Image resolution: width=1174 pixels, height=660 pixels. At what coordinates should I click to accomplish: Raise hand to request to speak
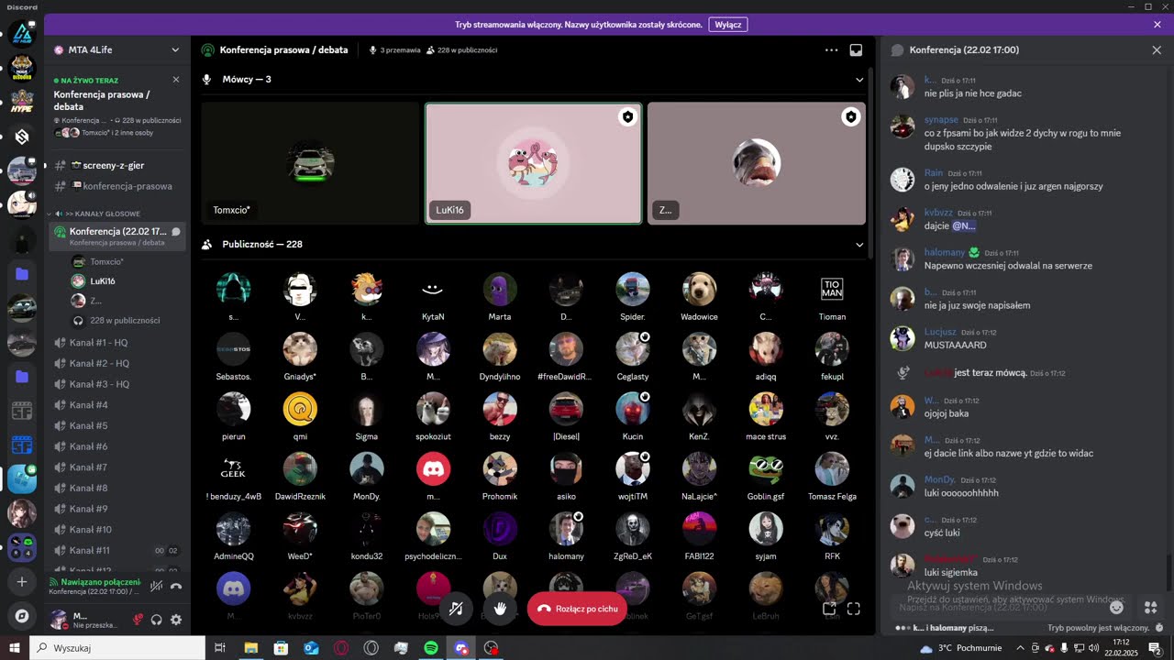(x=501, y=608)
